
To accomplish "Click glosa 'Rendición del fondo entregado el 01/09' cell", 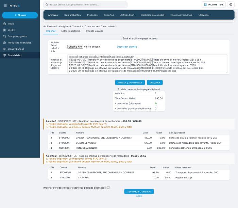I will click(190, 148).
